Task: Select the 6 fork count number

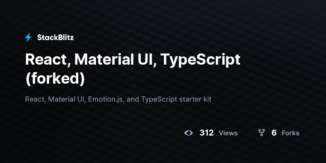Action: pyautogui.click(x=274, y=133)
